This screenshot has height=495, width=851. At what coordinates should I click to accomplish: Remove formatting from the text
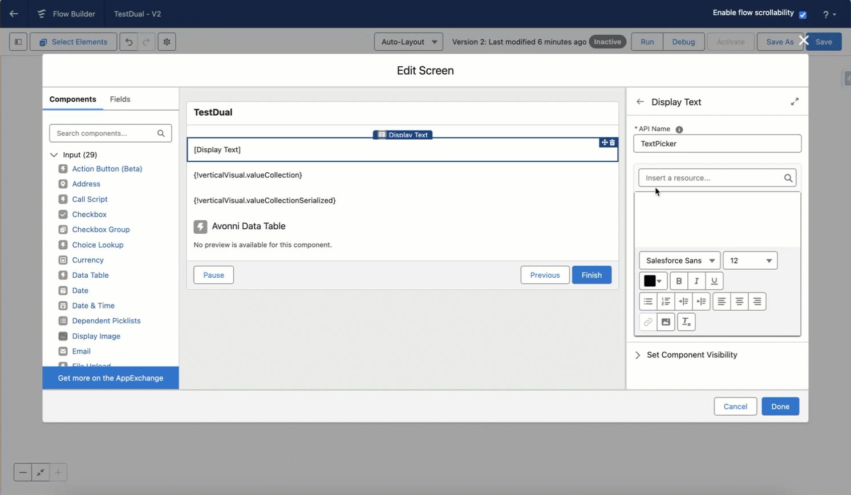tap(686, 322)
